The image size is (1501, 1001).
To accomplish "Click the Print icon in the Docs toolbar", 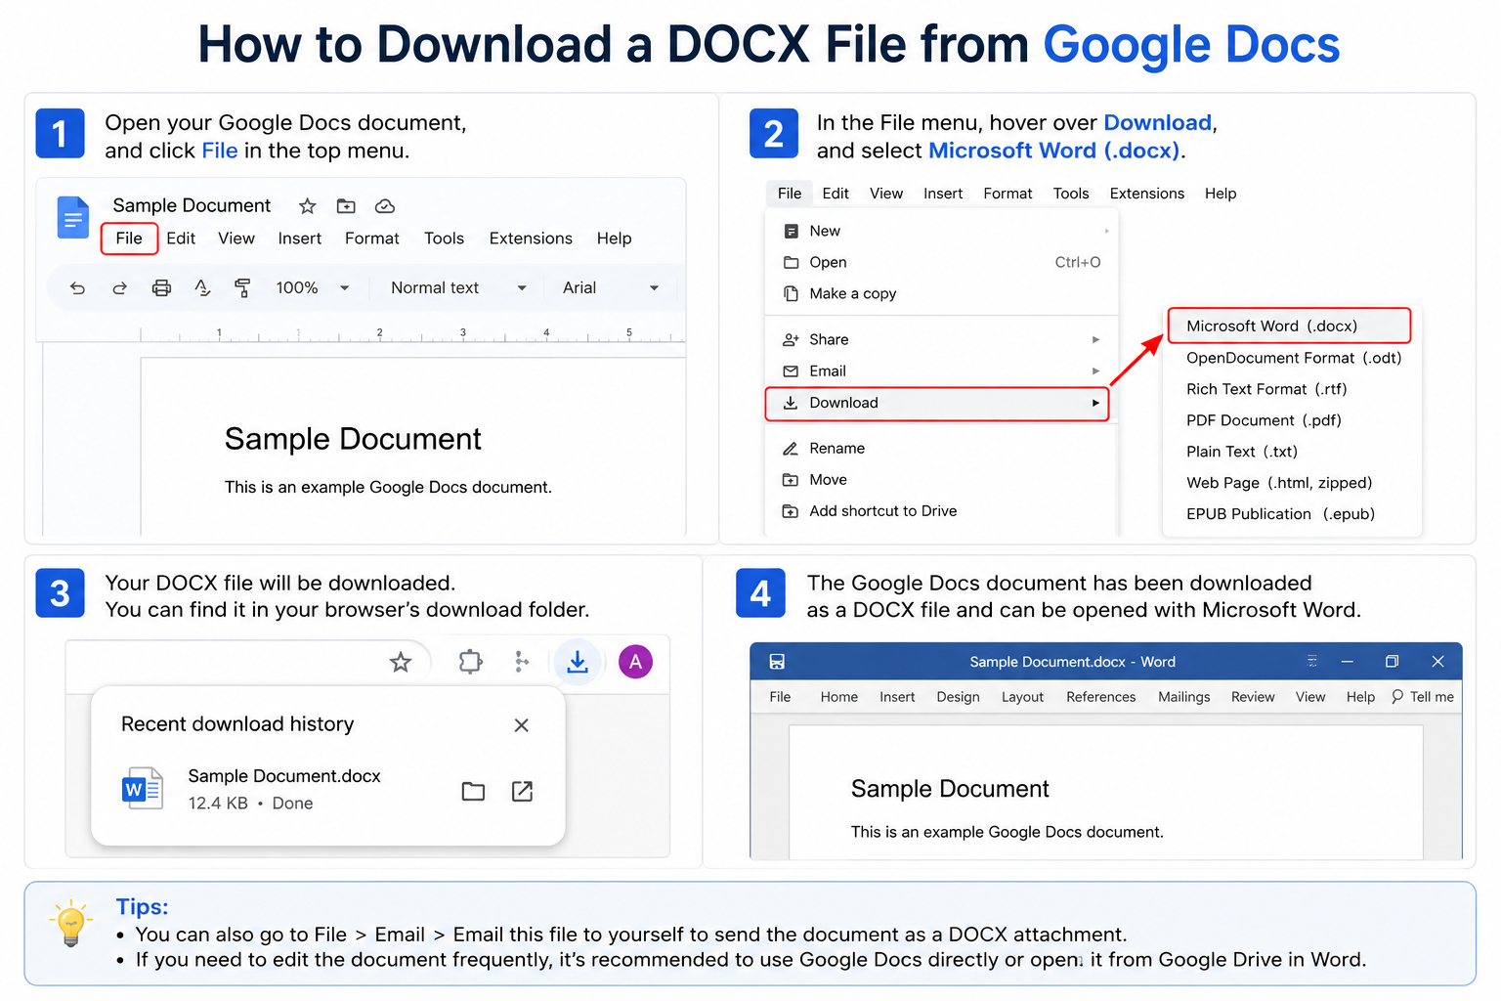I will [161, 288].
